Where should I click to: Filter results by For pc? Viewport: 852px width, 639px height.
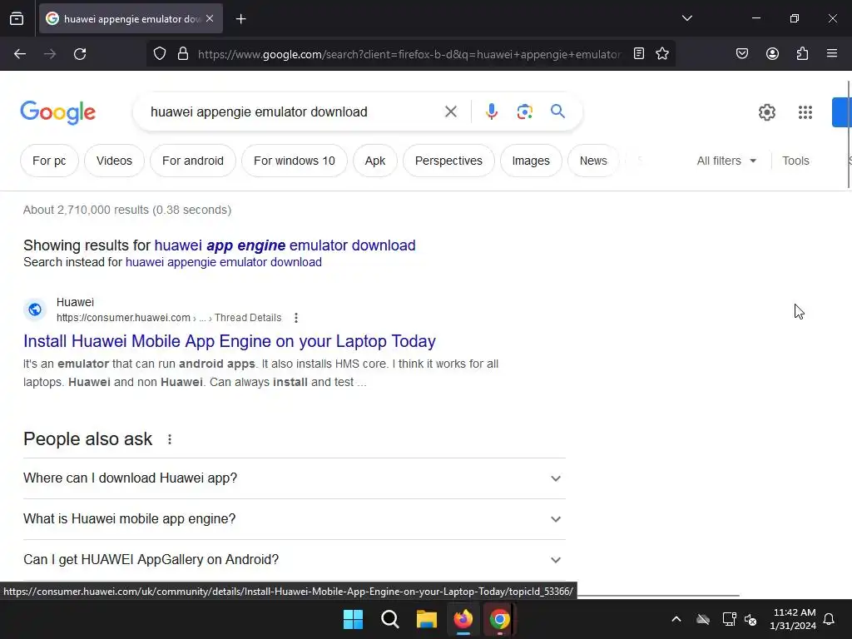(49, 161)
